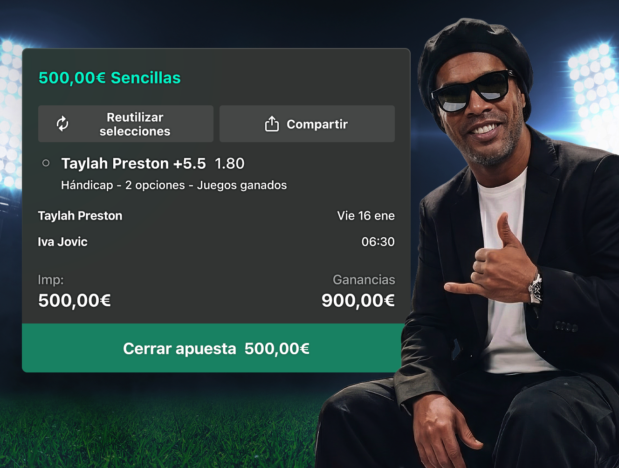
Task: Click the 900,00€ winnings amount
Action: (358, 300)
